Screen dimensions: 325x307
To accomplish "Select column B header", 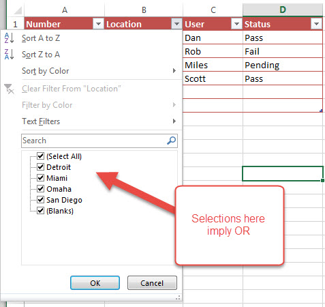I will (x=144, y=10).
